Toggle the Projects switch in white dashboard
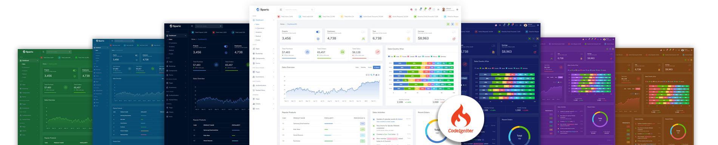This screenshot has height=145, width=718. point(318,32)
